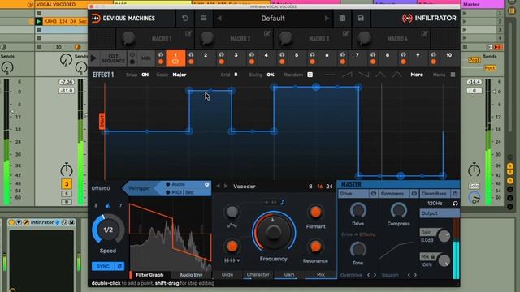Click the musical note pitch-tracking icon
Viewport: 520px width, 292px height.
(x=282, y=202)
